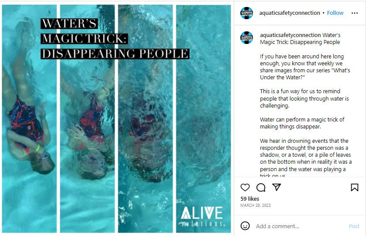The image size is (366, 236).
Task: Save the post with the bookmark icon
Action: [x=354, y=187]
